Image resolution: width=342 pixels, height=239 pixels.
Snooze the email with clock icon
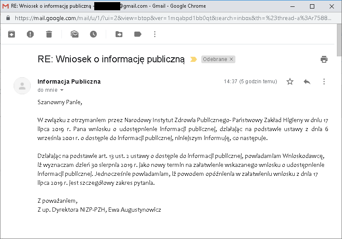(93, 34)
